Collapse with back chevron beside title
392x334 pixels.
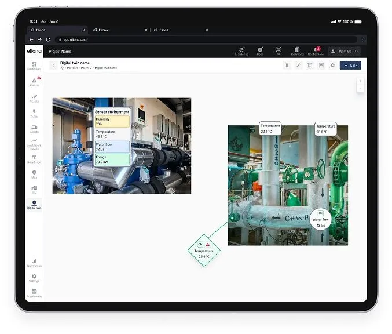[53, 65]
